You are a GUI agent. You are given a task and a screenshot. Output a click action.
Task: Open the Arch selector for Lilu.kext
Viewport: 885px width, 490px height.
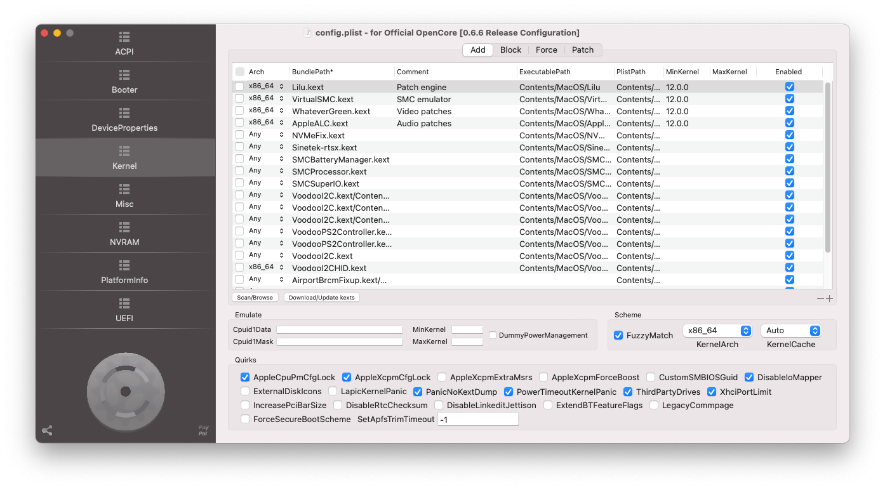coord(267,87)
